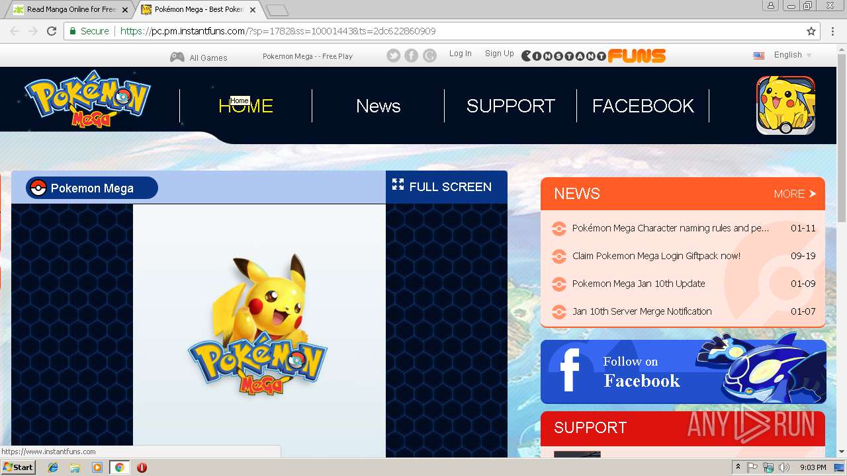Screen dimensions: 847x476
Task: Click the Pikachu game loading image
Action: 258,325
